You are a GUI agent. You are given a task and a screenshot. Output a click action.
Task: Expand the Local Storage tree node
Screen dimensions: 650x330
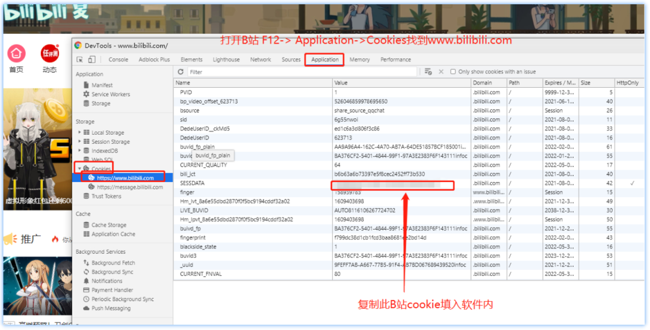(79, 133)
